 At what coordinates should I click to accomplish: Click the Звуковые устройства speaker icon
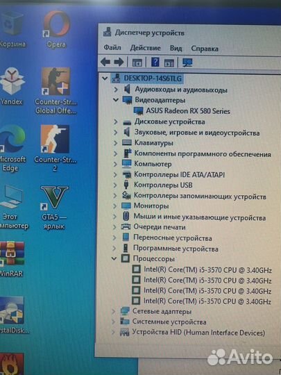pos(127,132)
